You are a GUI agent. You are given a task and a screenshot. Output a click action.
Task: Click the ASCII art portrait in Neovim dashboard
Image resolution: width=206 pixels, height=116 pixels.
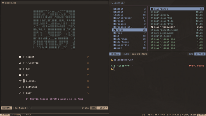tap(54, 30)
